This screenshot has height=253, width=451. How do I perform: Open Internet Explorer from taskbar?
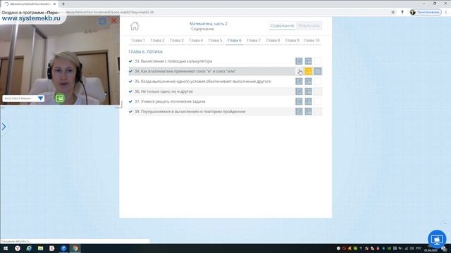point(29,248)
